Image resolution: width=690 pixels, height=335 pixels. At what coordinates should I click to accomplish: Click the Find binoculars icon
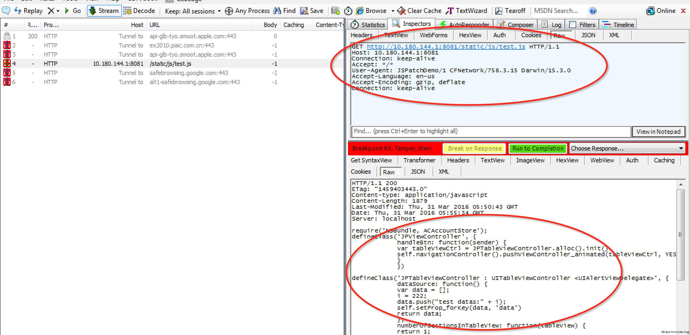(277, 11)
